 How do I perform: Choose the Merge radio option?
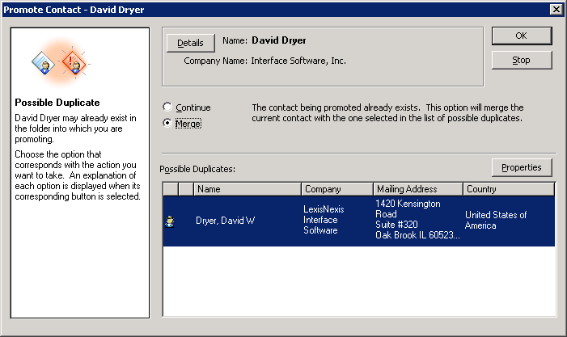[x=167, y=124]
